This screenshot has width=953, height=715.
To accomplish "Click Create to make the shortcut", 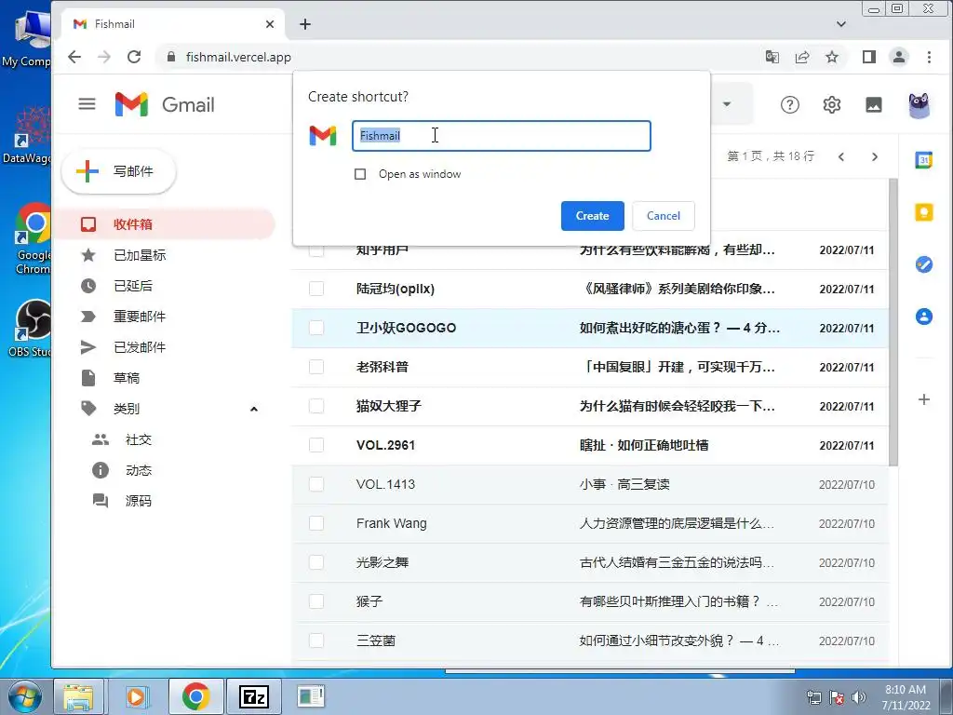I will (592, 216).
